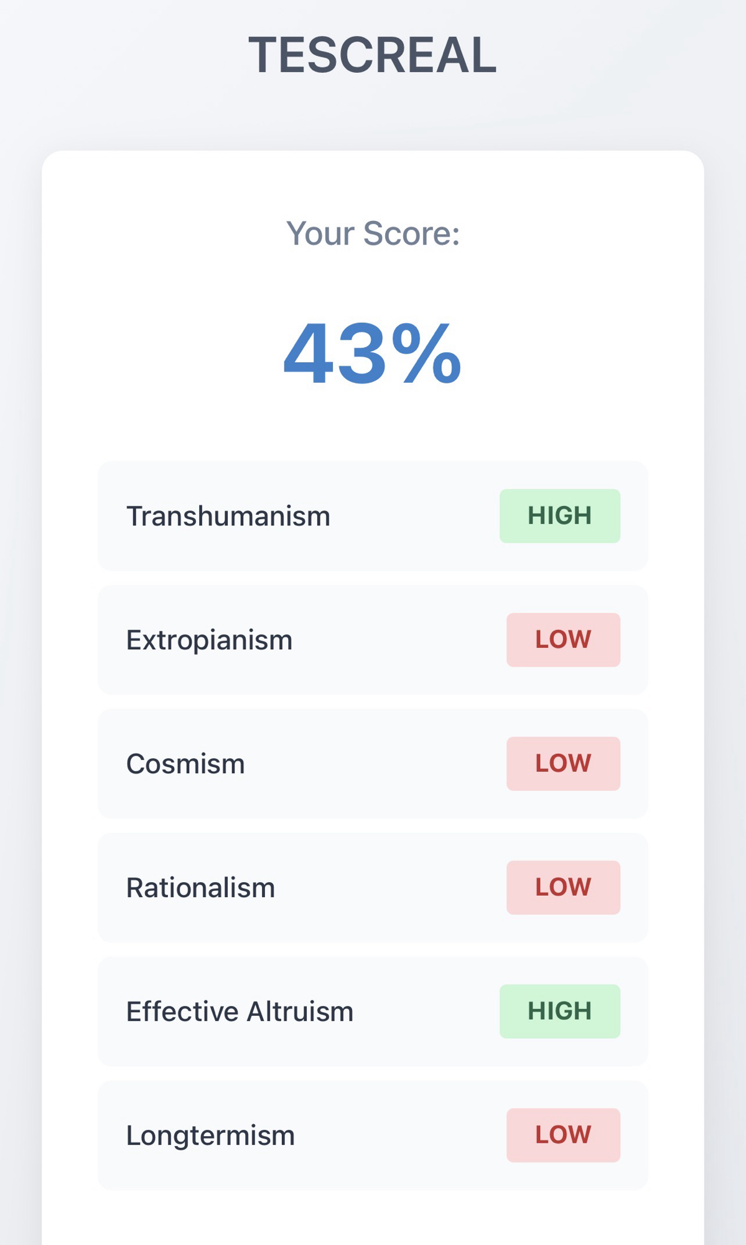Click the Your Score label

(x=373, y=233)
